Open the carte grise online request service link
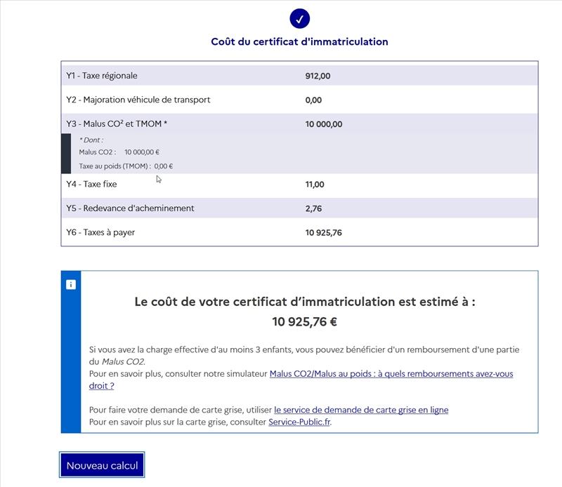Viewport: 562px width, 487px height. tap(362, 410)
